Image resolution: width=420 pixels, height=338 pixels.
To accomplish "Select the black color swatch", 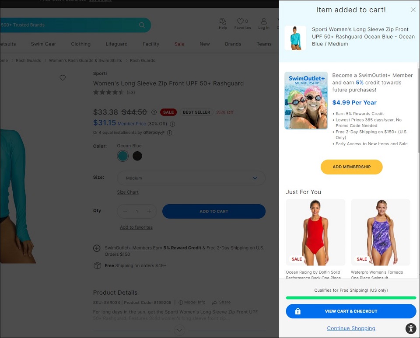I will point(137,156).
